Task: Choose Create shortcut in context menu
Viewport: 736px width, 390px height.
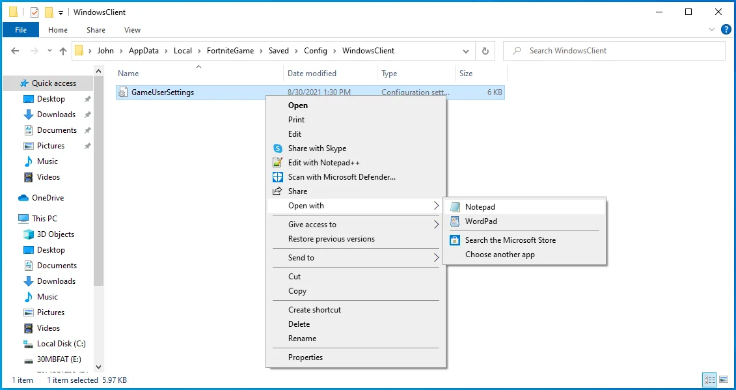Action: pos(314,310)
